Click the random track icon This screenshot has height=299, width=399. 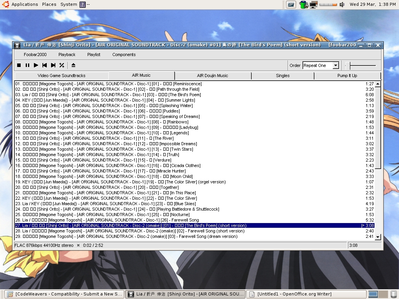point(62,65)
